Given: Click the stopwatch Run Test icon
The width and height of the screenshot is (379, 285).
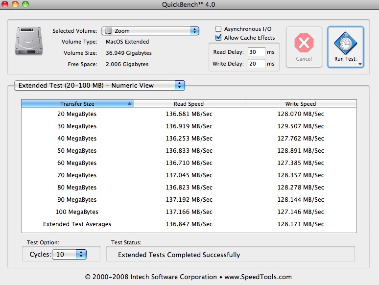Looking at the screenshot, I should point(345,43).
